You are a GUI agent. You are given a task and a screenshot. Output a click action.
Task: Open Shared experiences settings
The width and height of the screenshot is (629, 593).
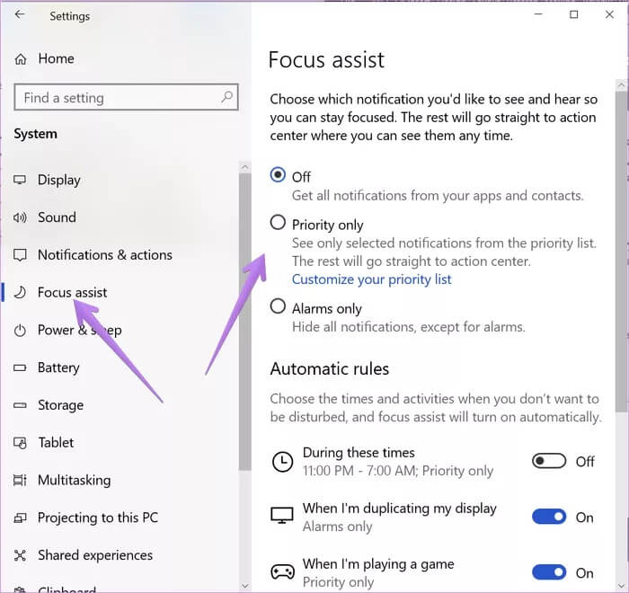95,555
